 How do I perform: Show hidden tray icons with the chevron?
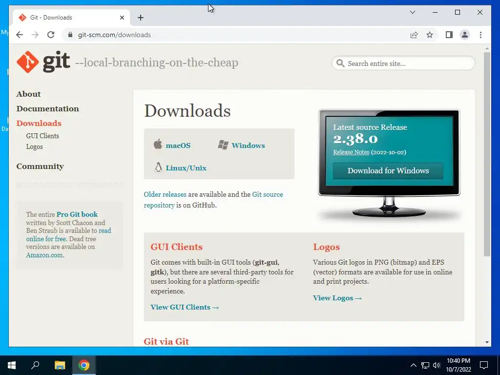pyautogui.click(x=413, y=365)
